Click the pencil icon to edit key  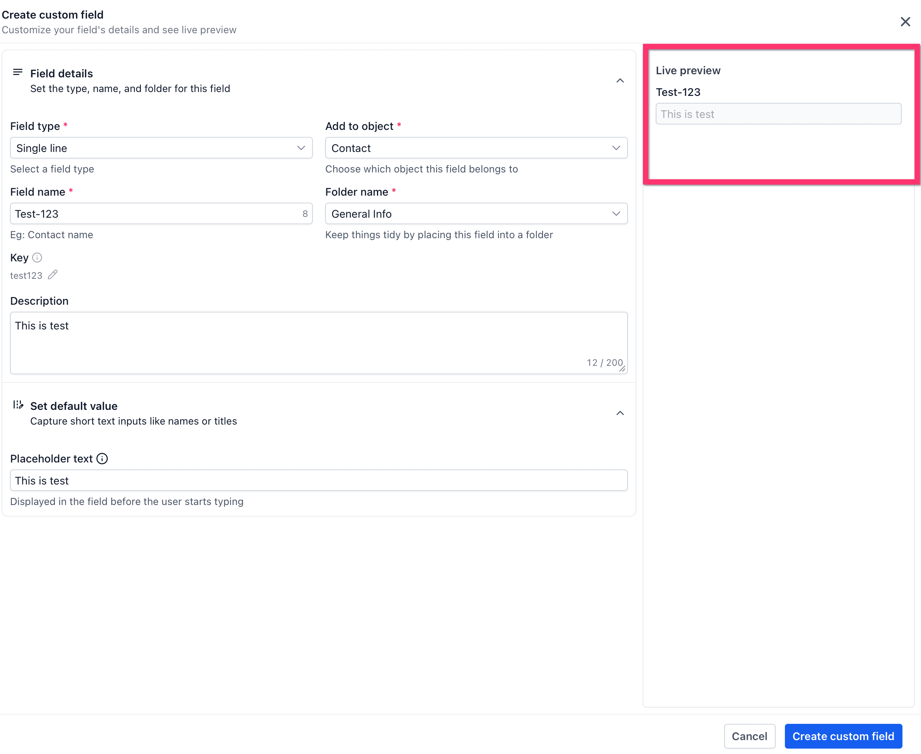pos(53,275)
